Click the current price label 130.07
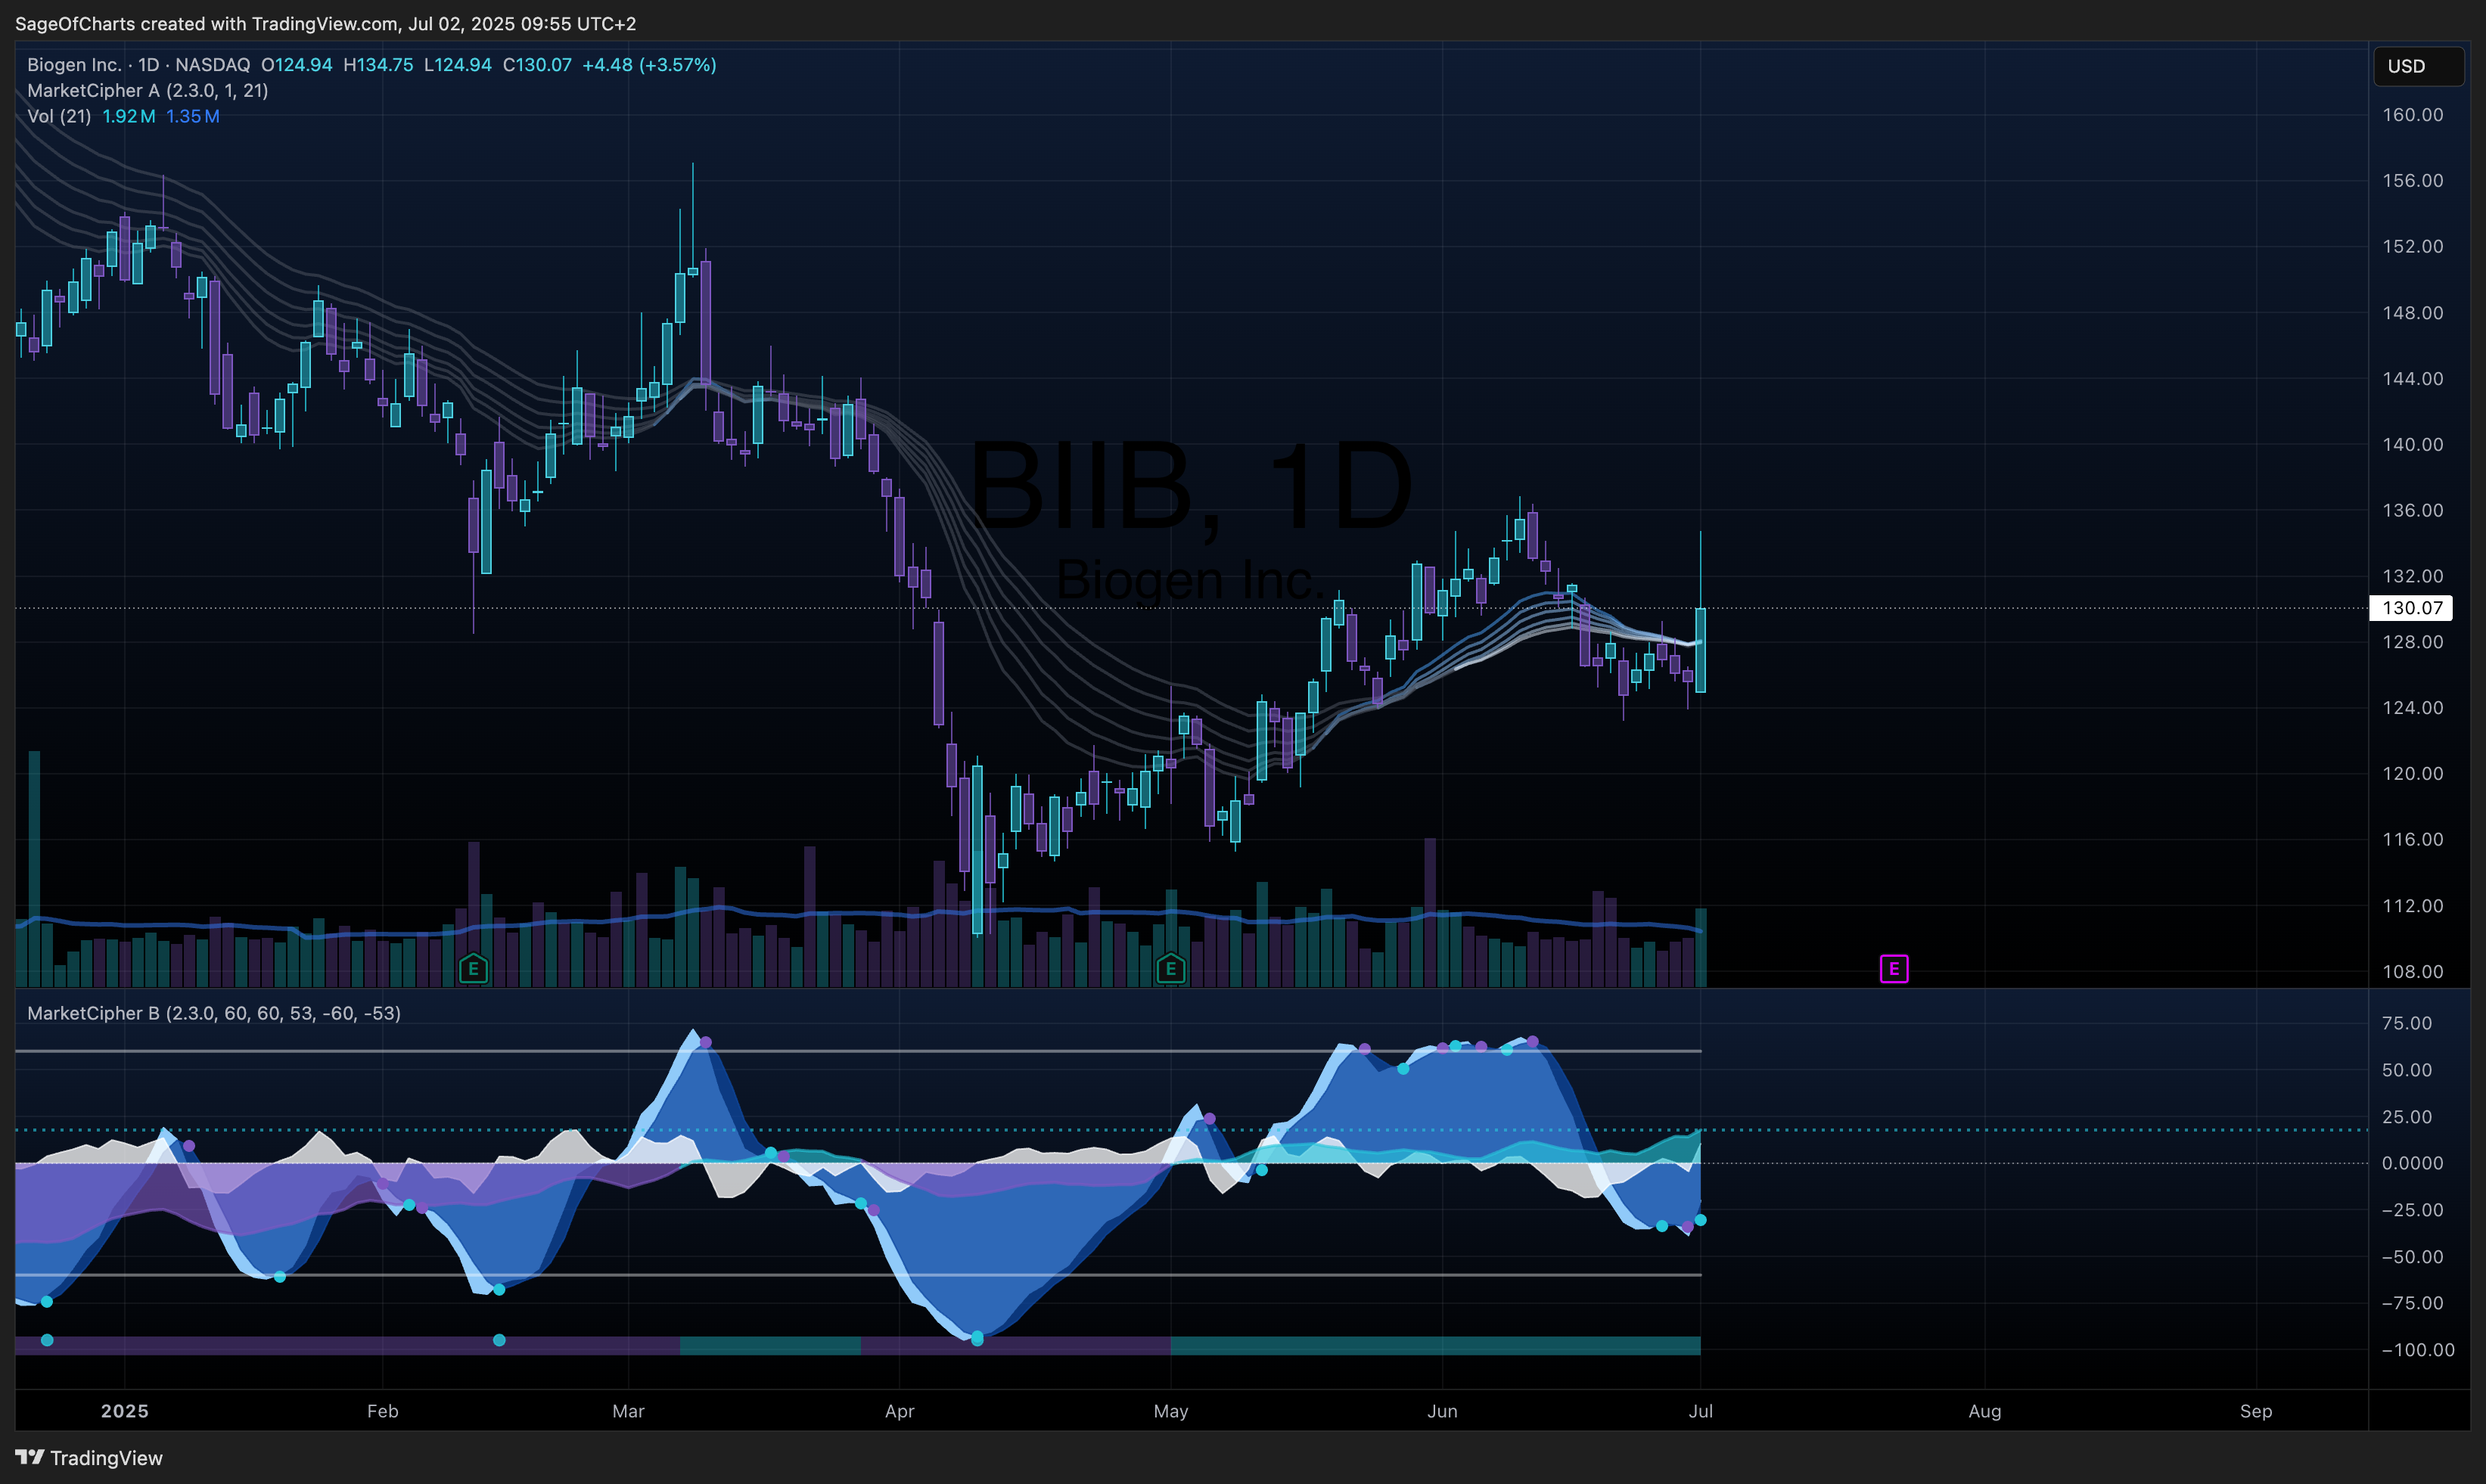This screenshot has height=1484, width=2486. (x=2411, y=608)
